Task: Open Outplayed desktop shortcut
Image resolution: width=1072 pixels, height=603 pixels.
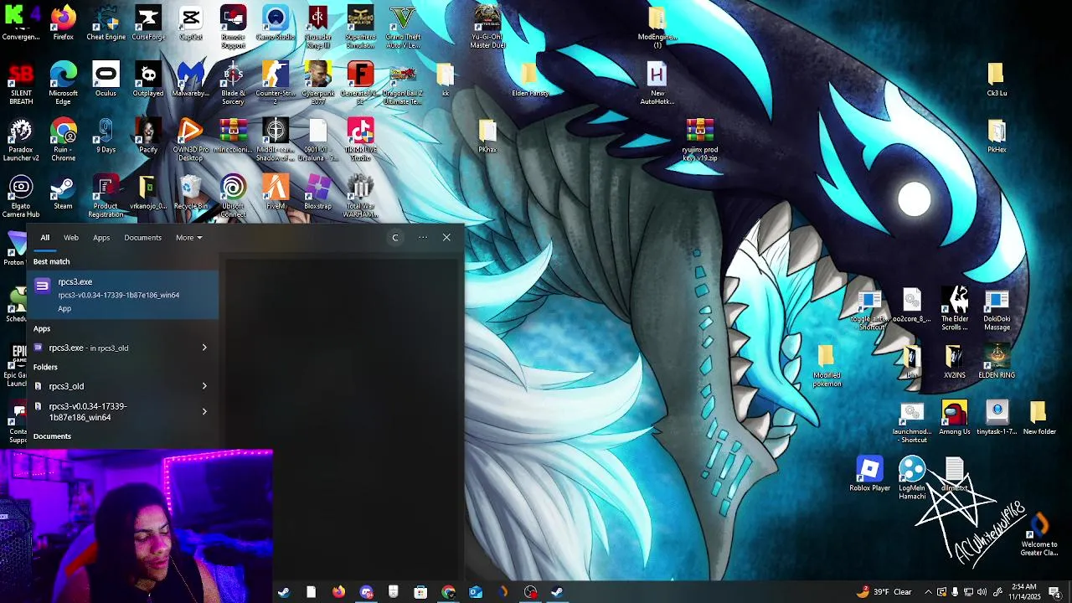Action: (x=148, y=80)
